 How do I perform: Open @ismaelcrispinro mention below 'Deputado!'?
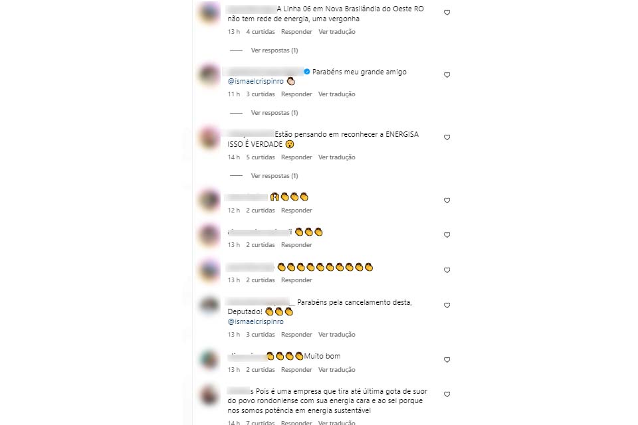pos(255,321)
